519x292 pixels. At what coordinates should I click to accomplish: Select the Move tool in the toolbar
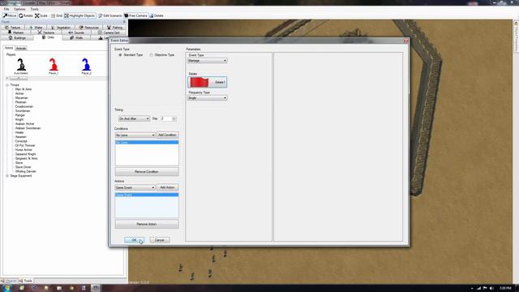click(10, 15)
